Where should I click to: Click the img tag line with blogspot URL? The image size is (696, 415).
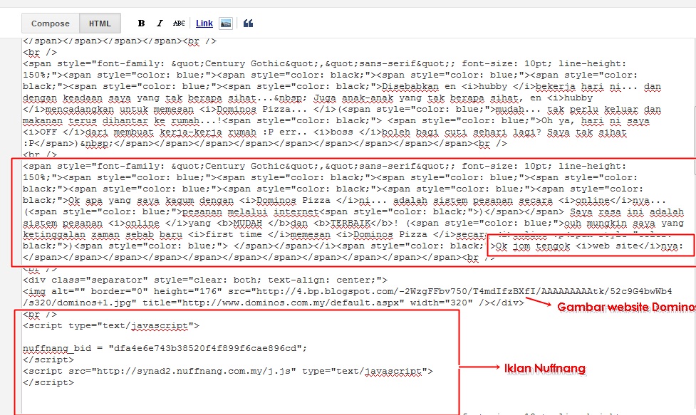click(x=348, y=291)
